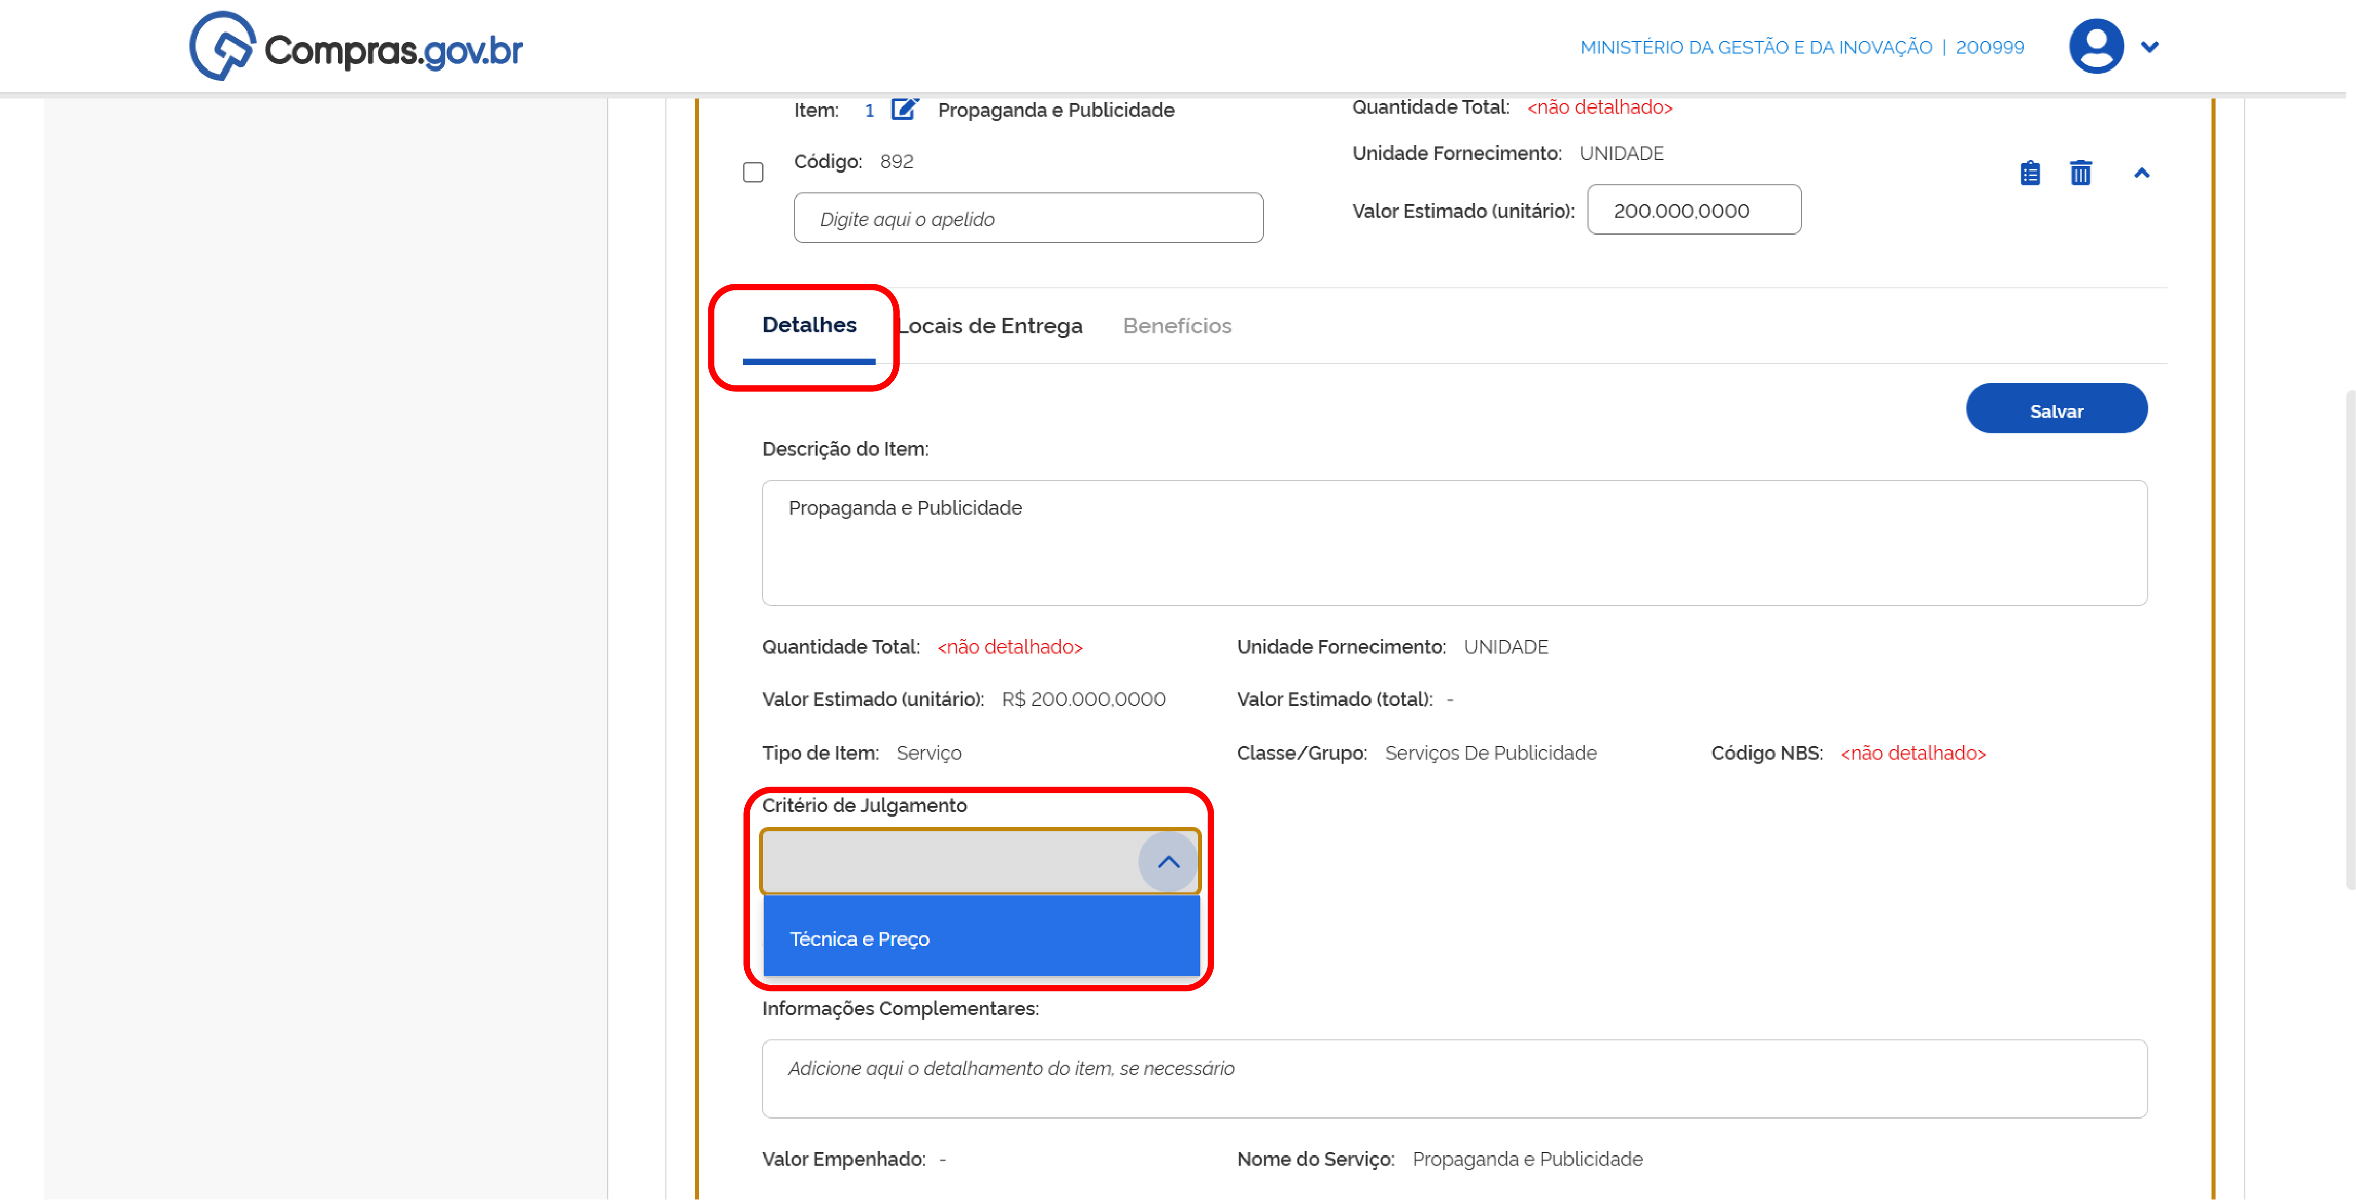Click the 'Propaganda e Publicidade' item title
This screenshot has height=1200, width=2356.
[x=1055, y=111]
